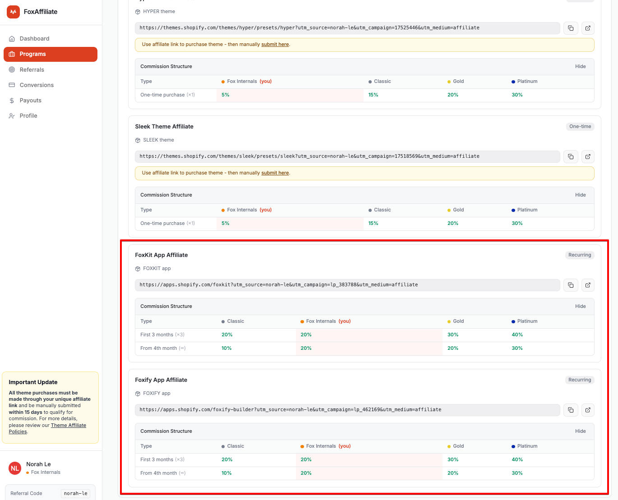This screenshot has width=618, height=500.
Task: Open FoxKit app link externally
Action: pos(588,285)
